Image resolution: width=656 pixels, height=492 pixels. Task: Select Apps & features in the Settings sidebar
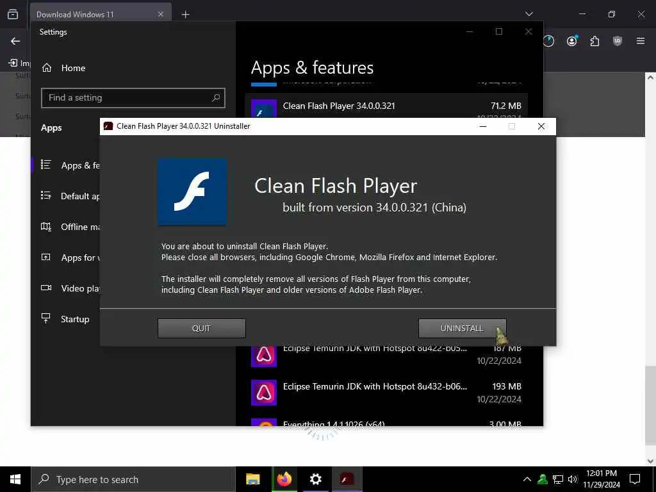coord(66,165)
